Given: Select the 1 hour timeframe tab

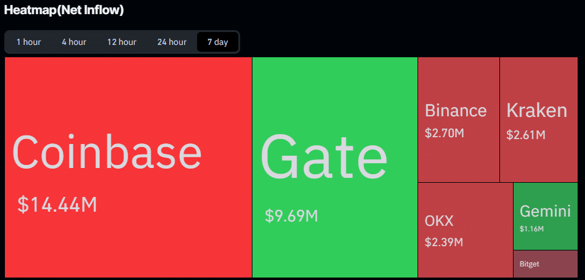Looking at the screenshot, I should tap(29, 42).
